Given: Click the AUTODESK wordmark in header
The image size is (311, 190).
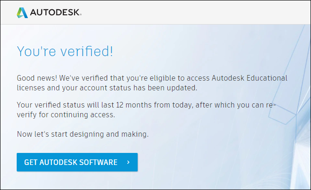Looking at the screenshot, I should (56, 13).
